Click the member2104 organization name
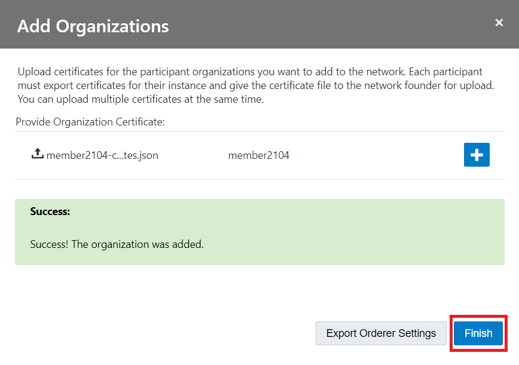The image size is (519, 365). click(258, 155)
